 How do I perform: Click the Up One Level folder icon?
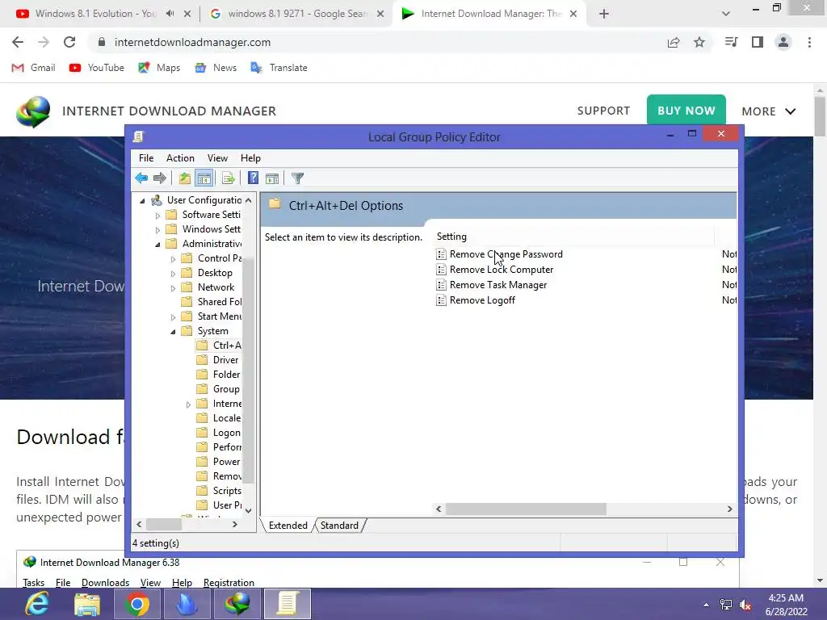coord(185,178)
